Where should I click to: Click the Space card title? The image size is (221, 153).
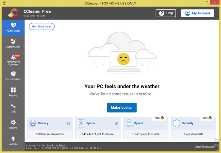pos(90,123)
